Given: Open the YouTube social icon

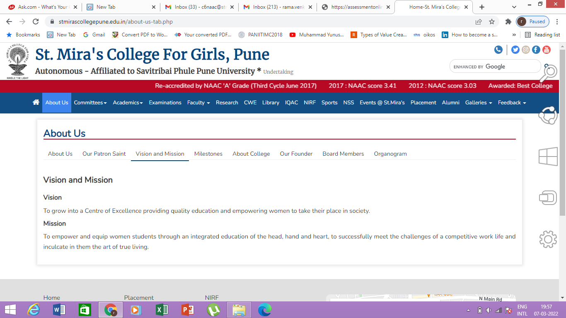Looking at the screenshot, I should (547, 50).
